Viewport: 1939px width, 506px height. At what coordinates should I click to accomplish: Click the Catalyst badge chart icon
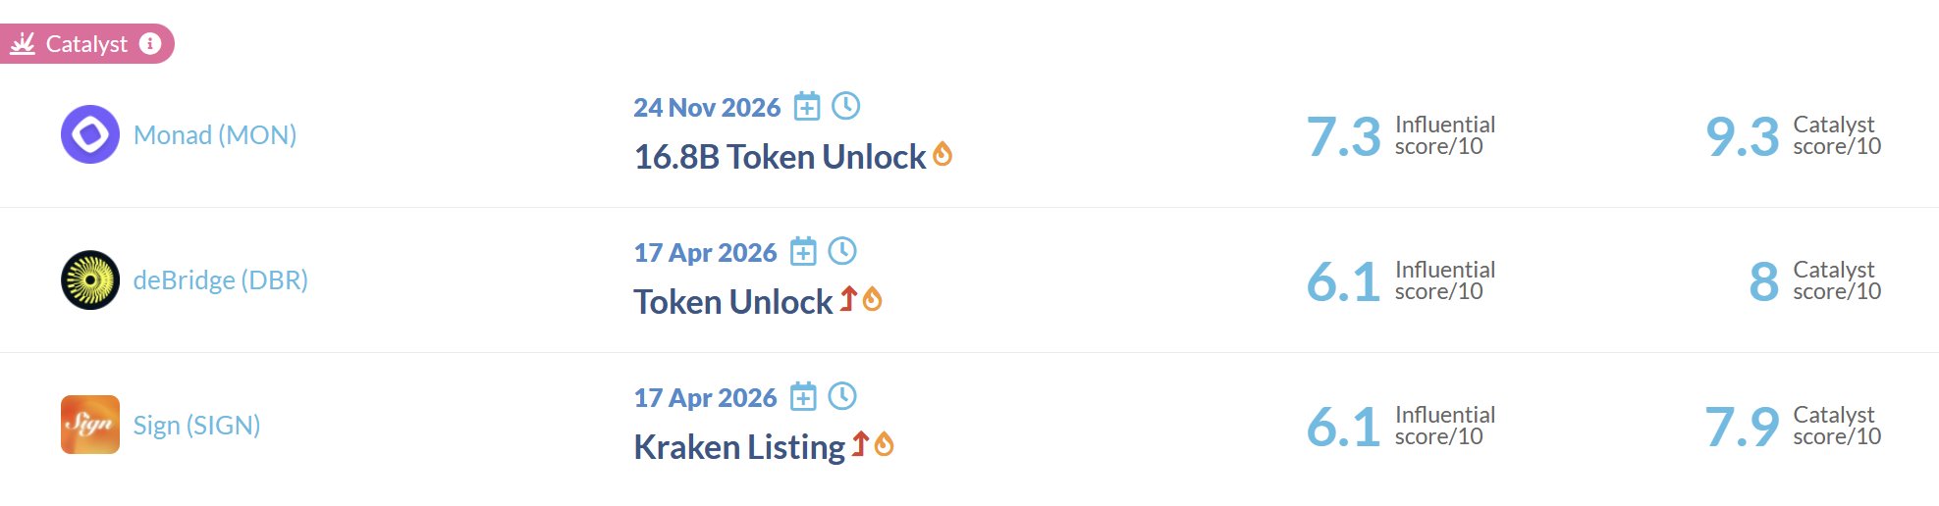click(x=23, y=43)
